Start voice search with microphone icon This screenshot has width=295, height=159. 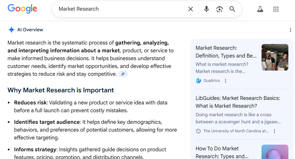click(x=206, y=9)
